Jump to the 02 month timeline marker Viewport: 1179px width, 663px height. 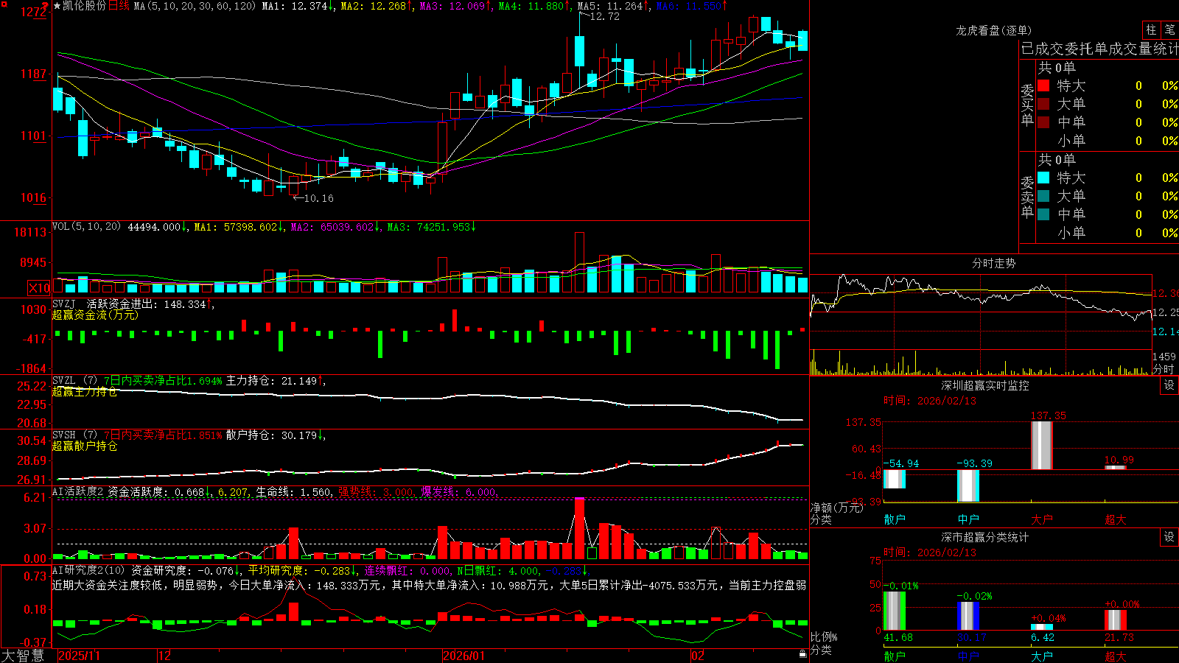[x=698, y=656]
